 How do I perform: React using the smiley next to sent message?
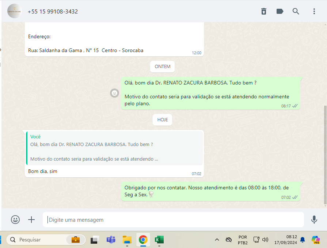tap(114, 93)
